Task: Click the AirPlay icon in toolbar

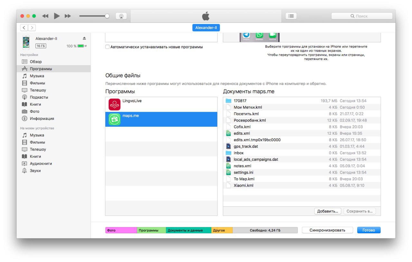Action: (x=121, y=16)
